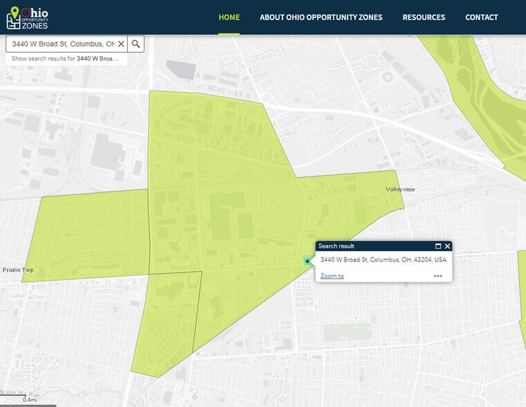This screenshot has width=526, height=407.
Task: Click the search result location marker
Action: tap(308, 261)
